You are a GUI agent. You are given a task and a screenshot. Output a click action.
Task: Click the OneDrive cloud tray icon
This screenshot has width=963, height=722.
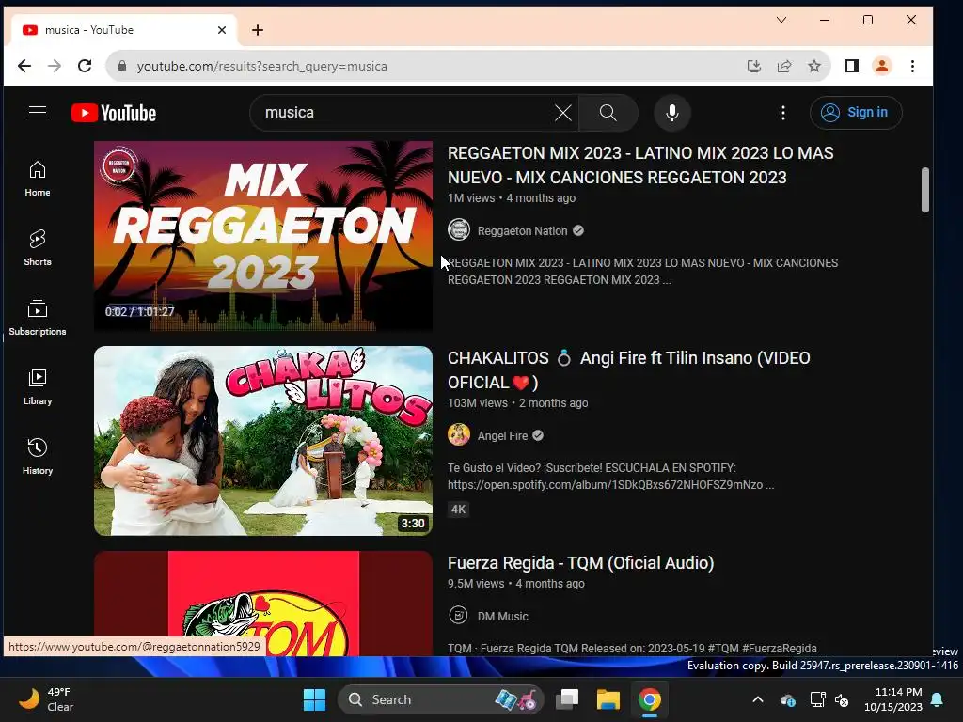[x=788, y=699]
